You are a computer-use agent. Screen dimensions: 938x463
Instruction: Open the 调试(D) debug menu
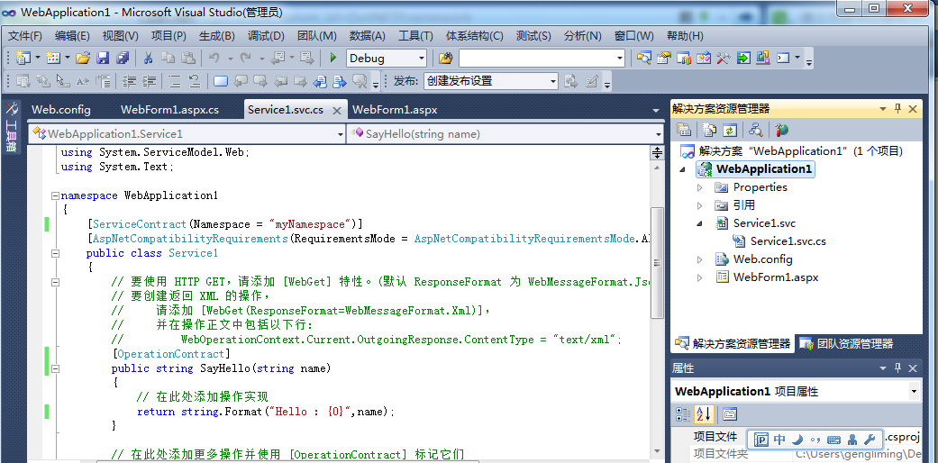click(266, 36)
